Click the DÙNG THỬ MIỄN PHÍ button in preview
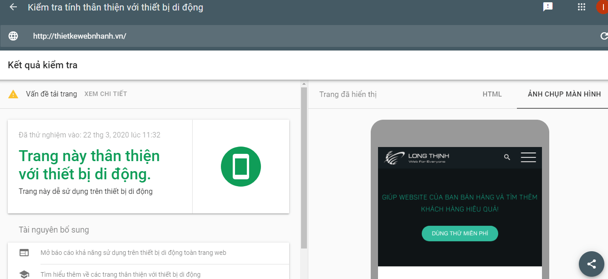The width and height of the screenshot is (608, 279). [x=460, y=233]
